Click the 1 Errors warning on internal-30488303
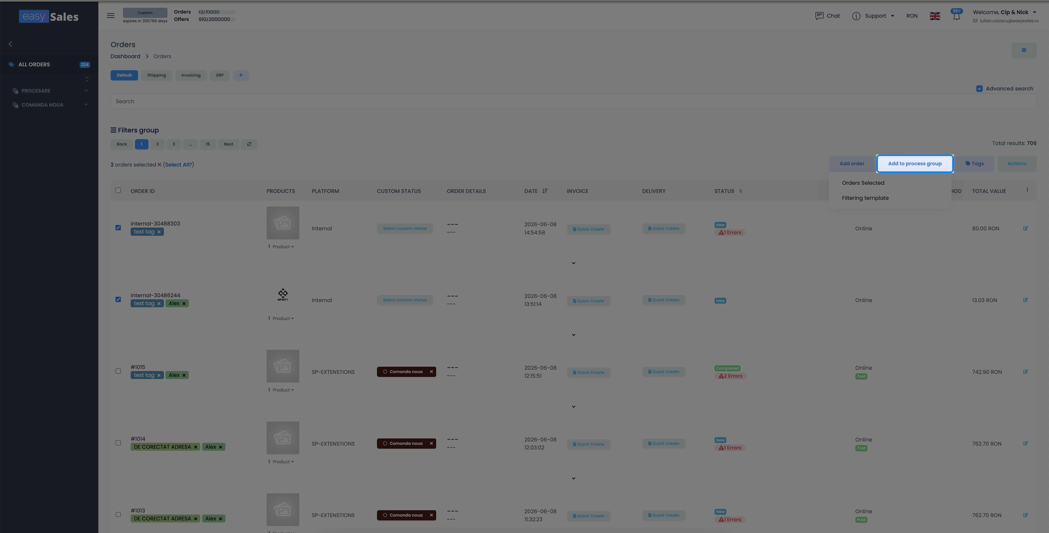This screenshot has height=533, width=1049. tap(730, 233)
